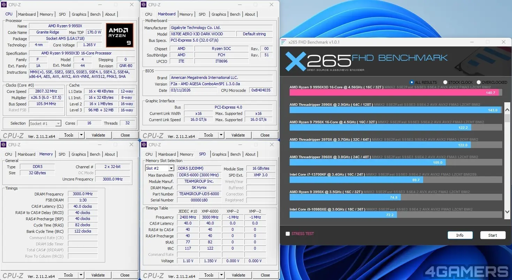Click the CPU-Z title bar icon in the Mainboard window
512x280 pixels.
[x=144, y=5]
